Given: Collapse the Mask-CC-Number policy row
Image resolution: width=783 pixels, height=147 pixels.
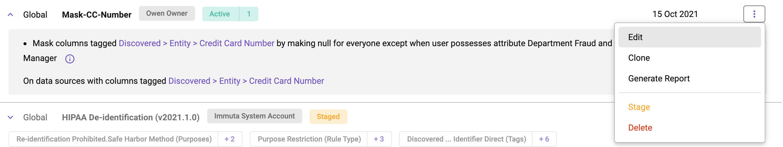Looking at the screenshot, I should 10,14.
